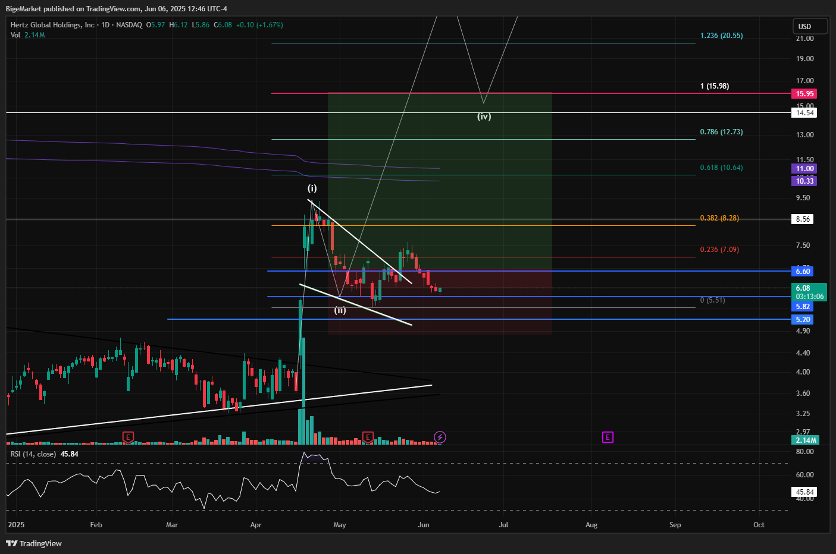
Task: Select the 10.33 purple price label
Action: [x=804, y=181]
